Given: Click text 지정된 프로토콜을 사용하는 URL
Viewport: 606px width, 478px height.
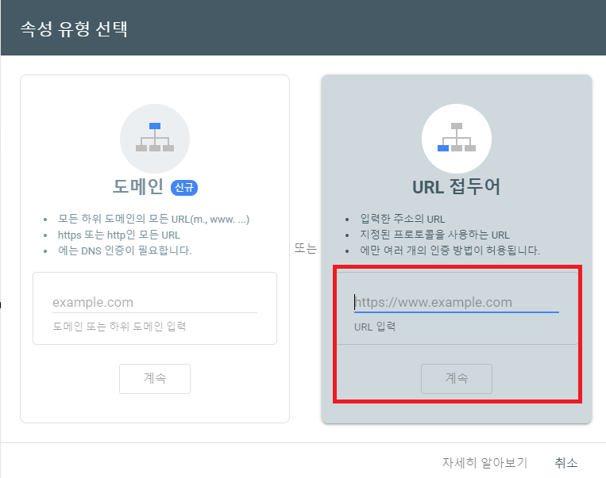Looking at the screenshot, I should 434,235.
